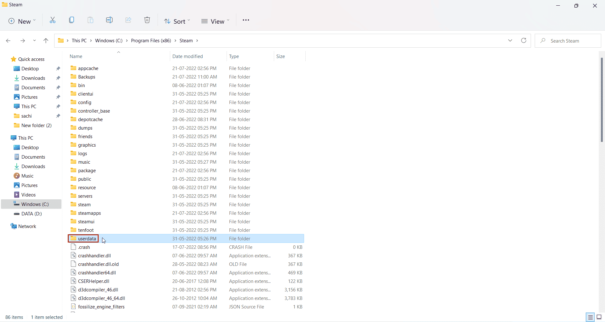Sort by Date modified column header
Image resolution: width=605 pixels, height=322 pixels.
[x=187, y=56]
